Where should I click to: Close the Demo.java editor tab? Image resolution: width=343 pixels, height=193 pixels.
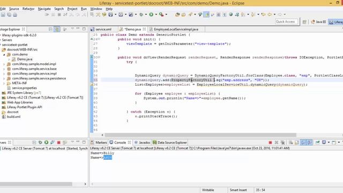(x=144, y=29)
